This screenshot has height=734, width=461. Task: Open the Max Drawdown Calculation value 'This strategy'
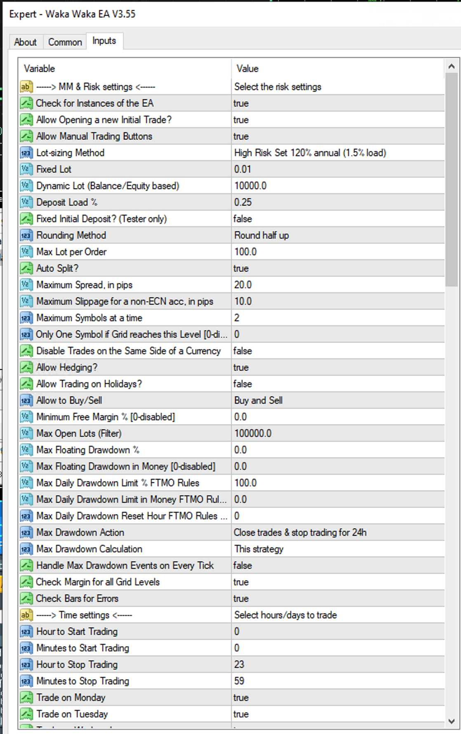click(x=338, y=549)
